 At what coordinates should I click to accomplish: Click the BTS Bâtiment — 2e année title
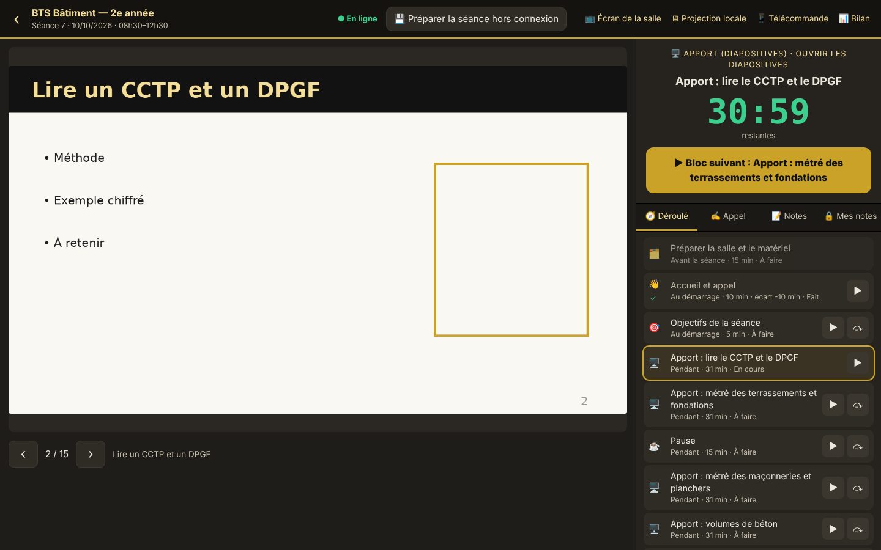(93, 13)
